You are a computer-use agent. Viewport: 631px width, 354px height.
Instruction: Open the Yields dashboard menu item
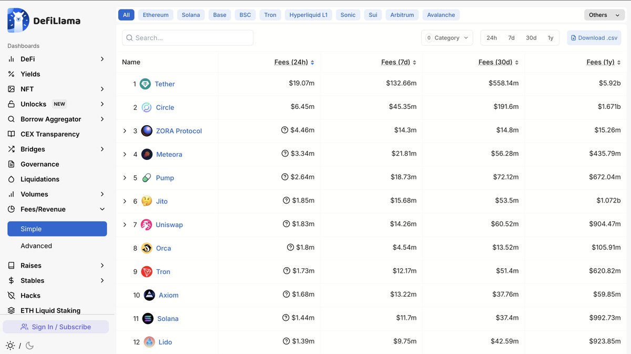click(x=30, y=74)
